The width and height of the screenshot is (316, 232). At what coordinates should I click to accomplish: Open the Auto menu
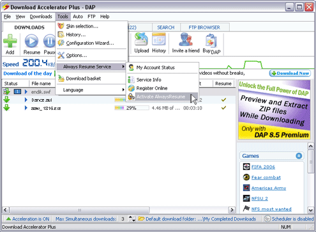(78, 17)
